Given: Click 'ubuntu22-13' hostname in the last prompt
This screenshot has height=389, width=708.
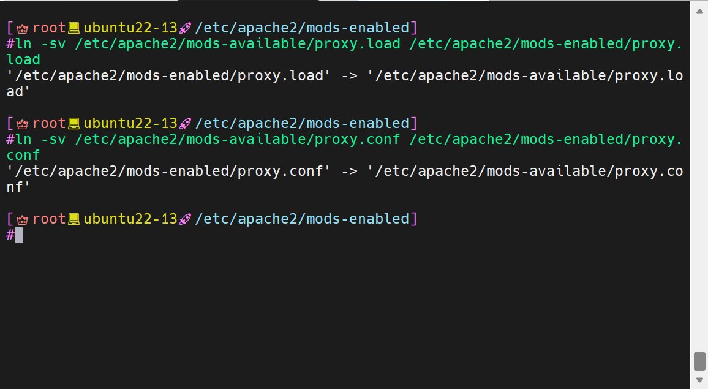Looking at the screenshot, I should click(130, 219).
